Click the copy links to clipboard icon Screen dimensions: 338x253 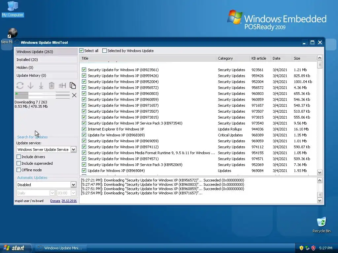pyautogui.click(x=73, y=85)
